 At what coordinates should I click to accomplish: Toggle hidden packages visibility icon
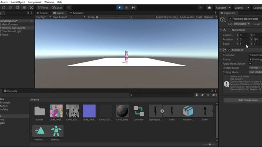[215, 95]
